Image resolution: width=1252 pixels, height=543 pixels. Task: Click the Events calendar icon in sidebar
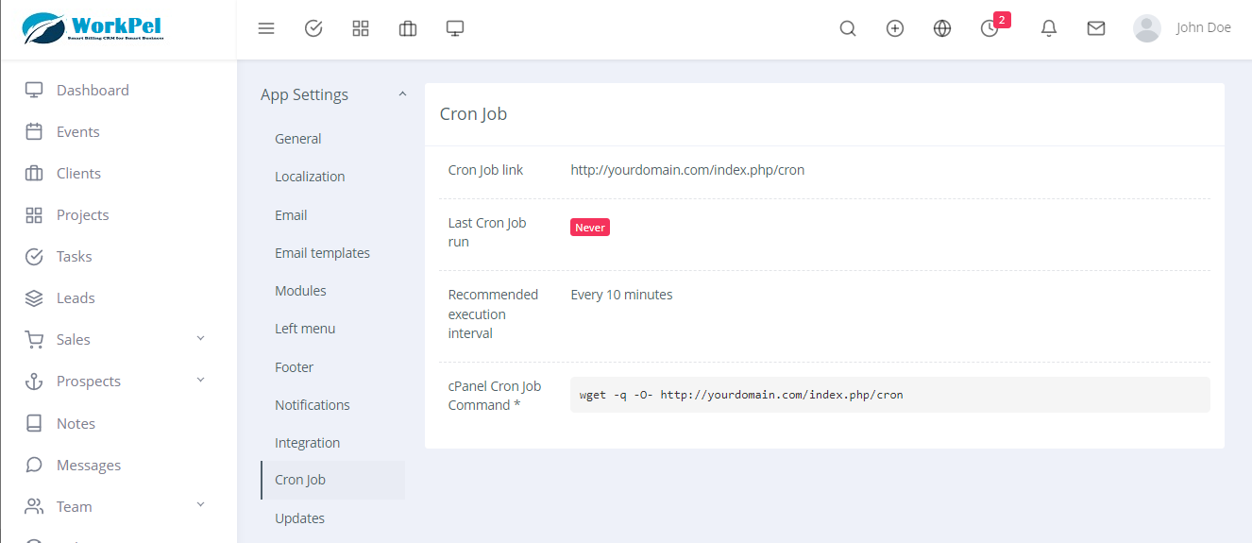click(x=34, y=132)
